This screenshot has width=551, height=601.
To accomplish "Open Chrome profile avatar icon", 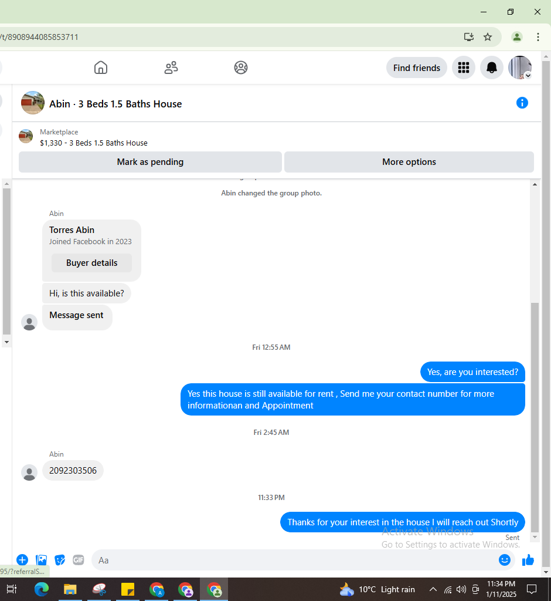I will tap(516, 37).
